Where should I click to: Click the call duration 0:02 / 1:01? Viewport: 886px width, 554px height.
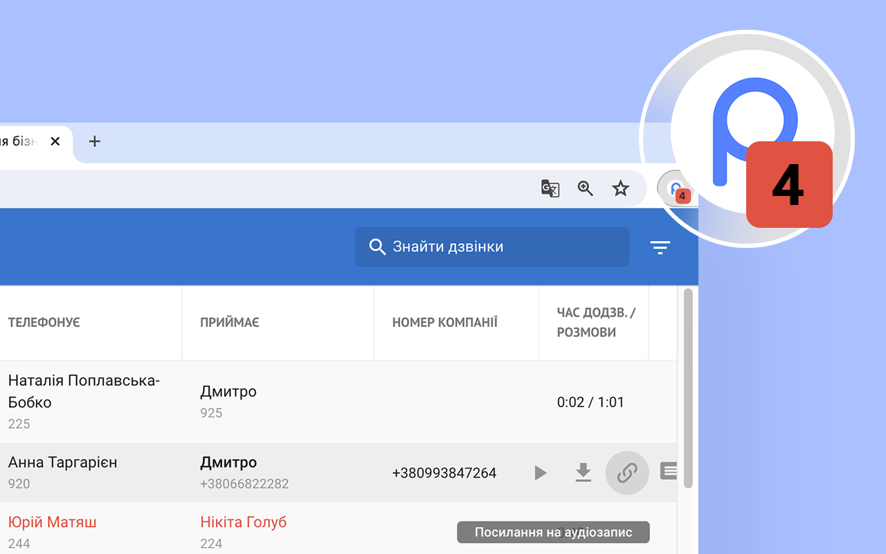[590, 402]
